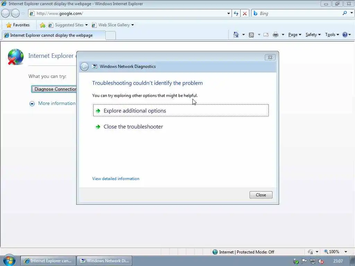355x266 pixels.
Task: Click the Diagnose Connection Problems button
Action: pyautogui.click(x=54, y=89)
